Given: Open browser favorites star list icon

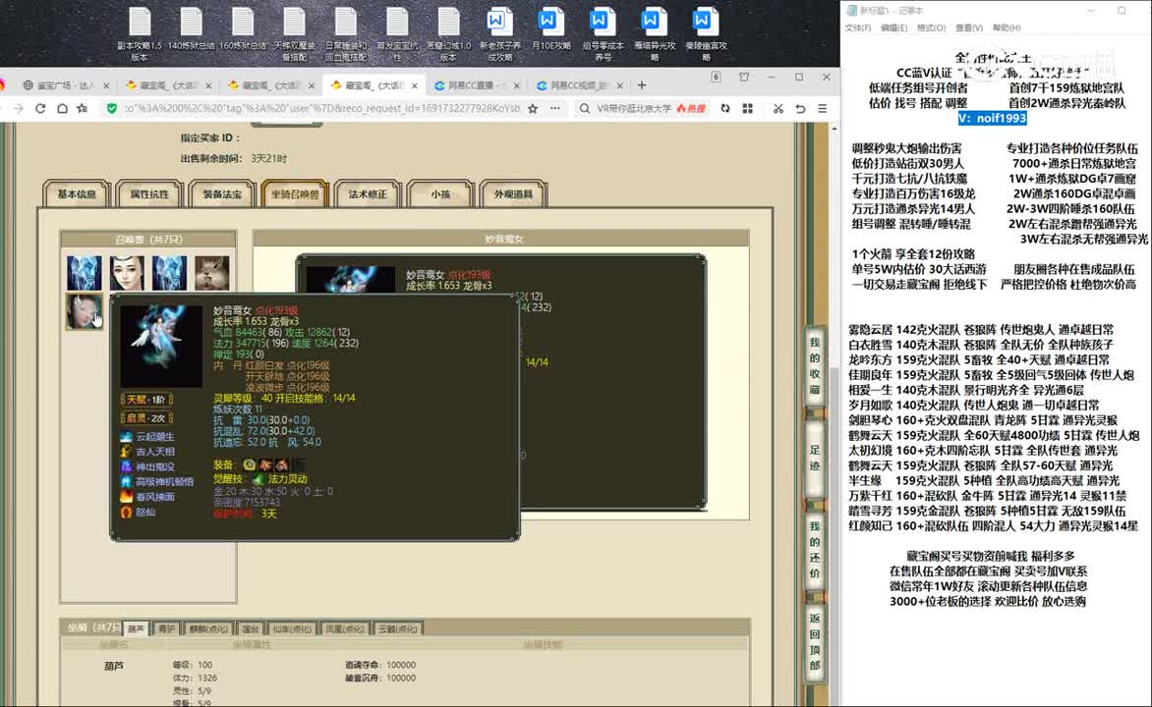Looking at the screenshot, I should point(83,109).
